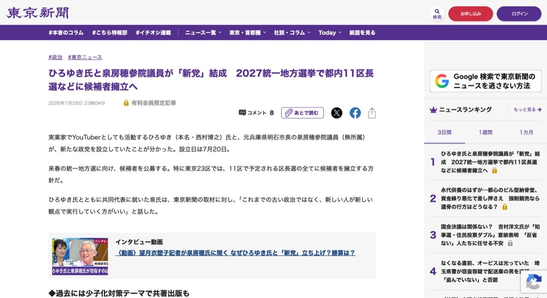
Task: Share article on X
Action: coord(337,113)
